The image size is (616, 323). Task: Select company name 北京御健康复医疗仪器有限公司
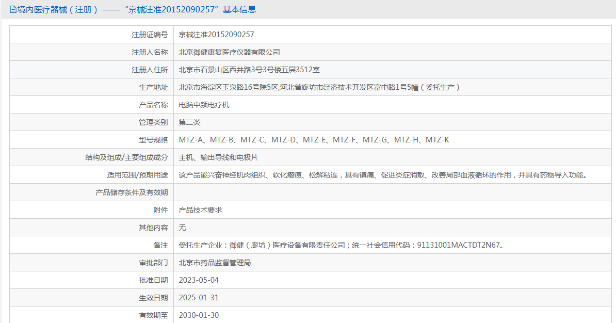230,52
